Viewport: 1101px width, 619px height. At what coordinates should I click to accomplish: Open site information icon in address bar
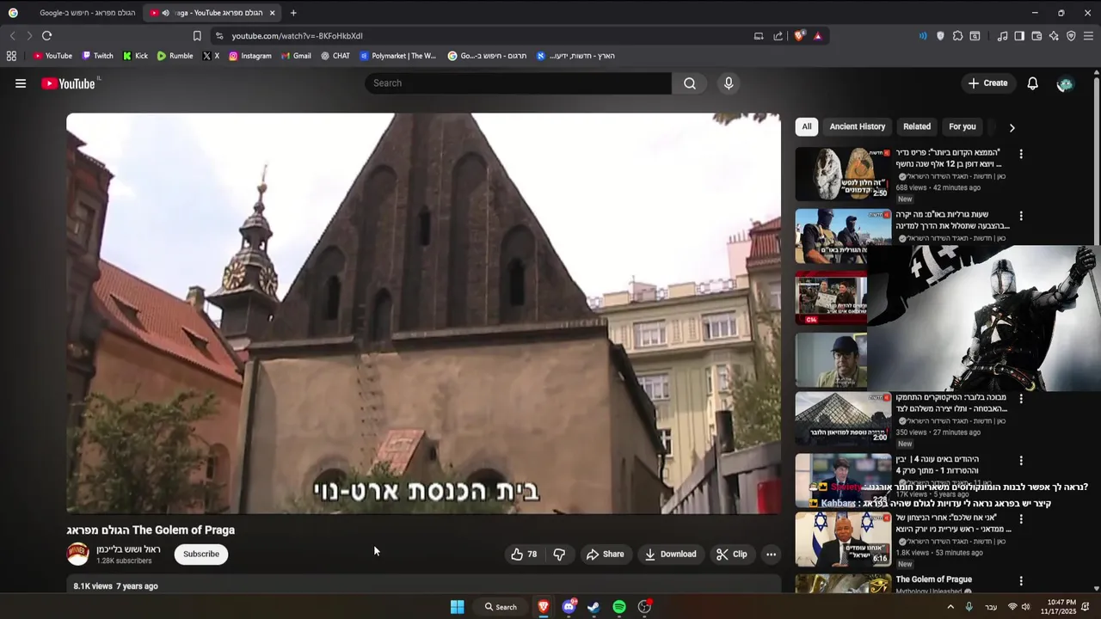coord(219,36)
